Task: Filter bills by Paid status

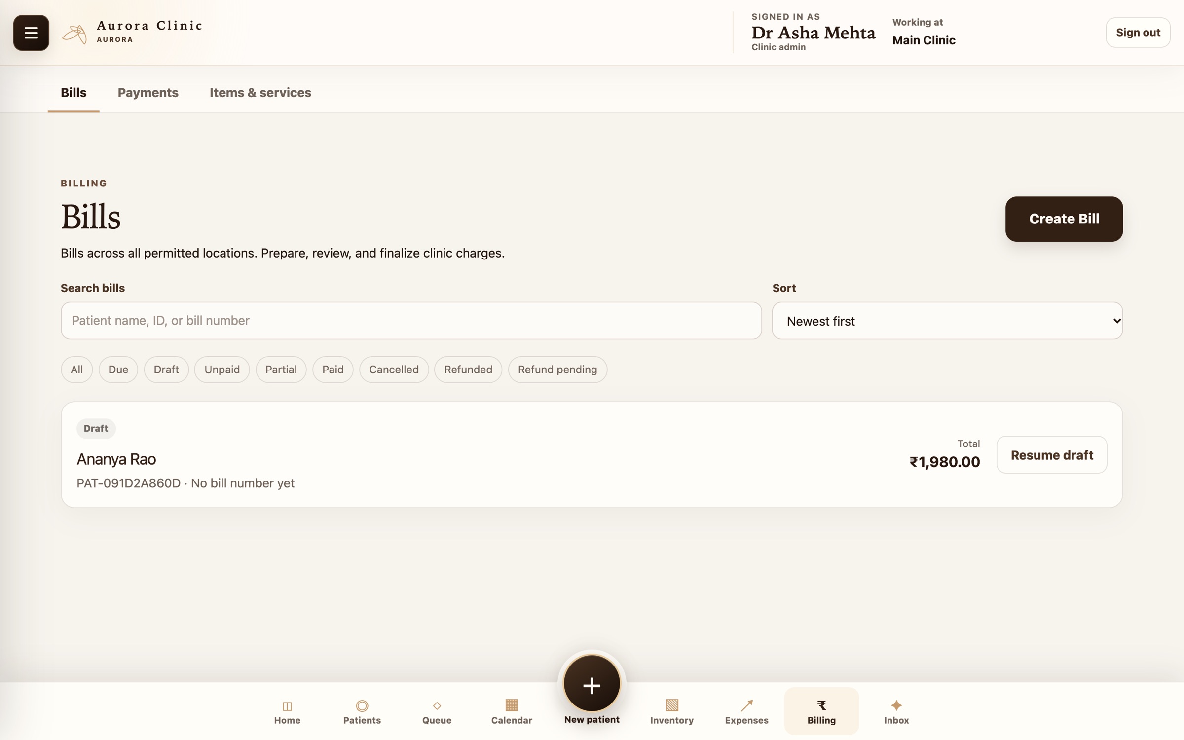Action: 333,370
